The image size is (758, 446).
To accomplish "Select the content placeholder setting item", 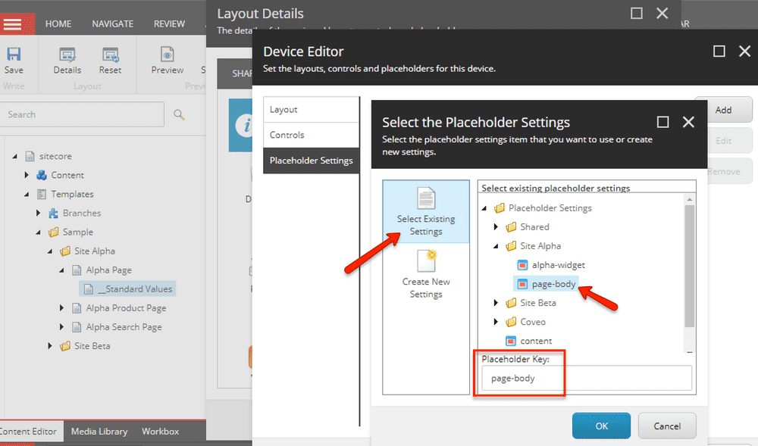I will (x=536, y=341).
